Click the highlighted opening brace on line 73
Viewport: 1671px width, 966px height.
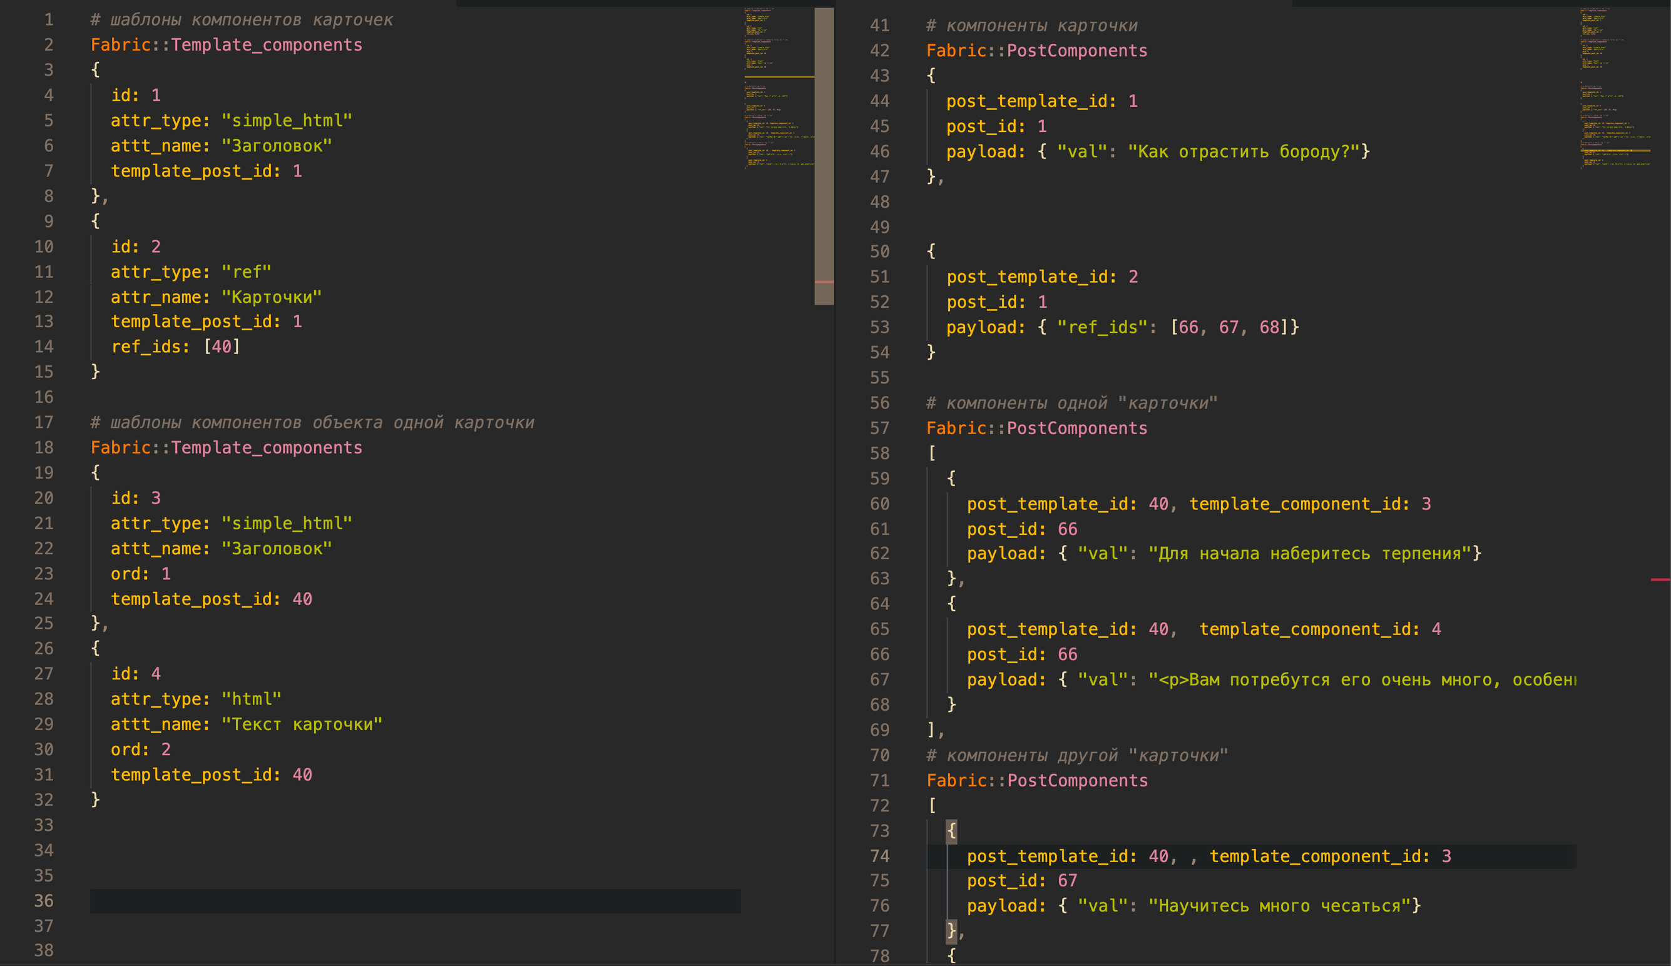pyautogui.click(x=951, y=830)
